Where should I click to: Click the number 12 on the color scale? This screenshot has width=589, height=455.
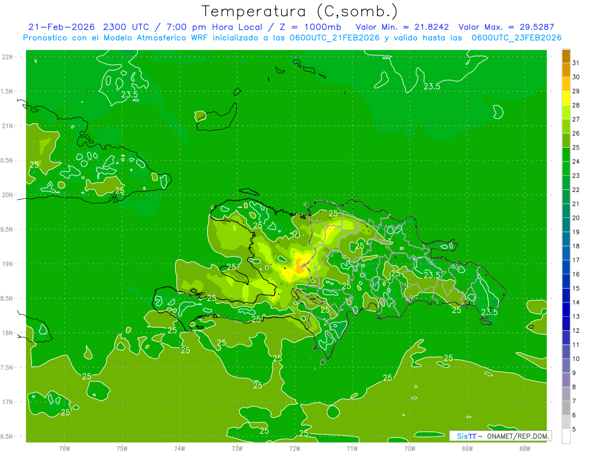pyautogui.click(x=576, y=331)
